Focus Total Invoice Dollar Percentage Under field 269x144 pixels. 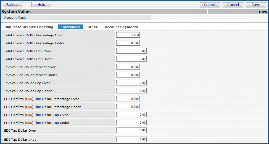click(128, 43)
